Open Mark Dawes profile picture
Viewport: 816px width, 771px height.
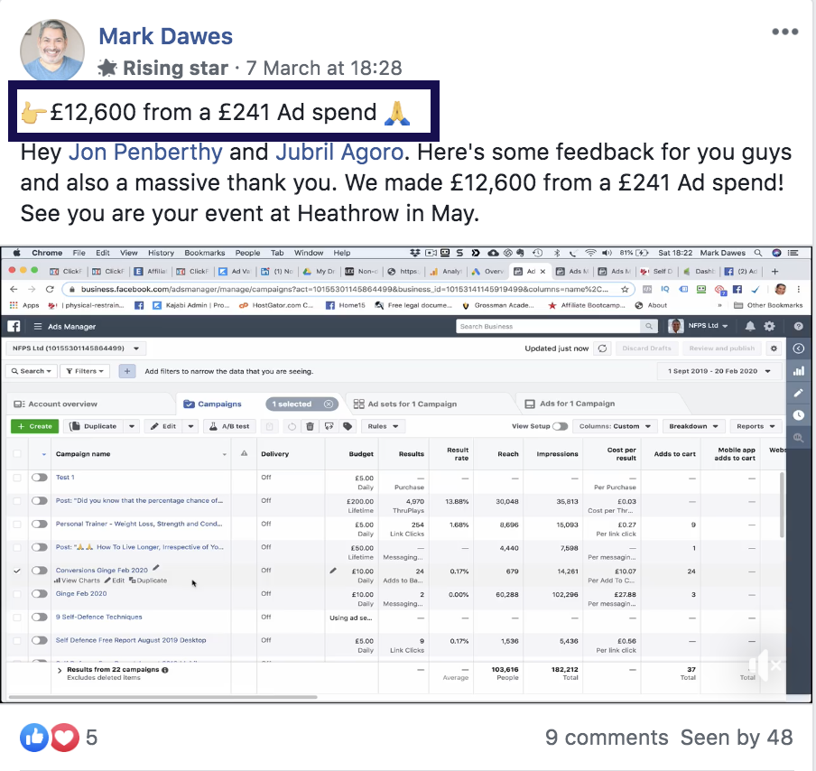52,51
